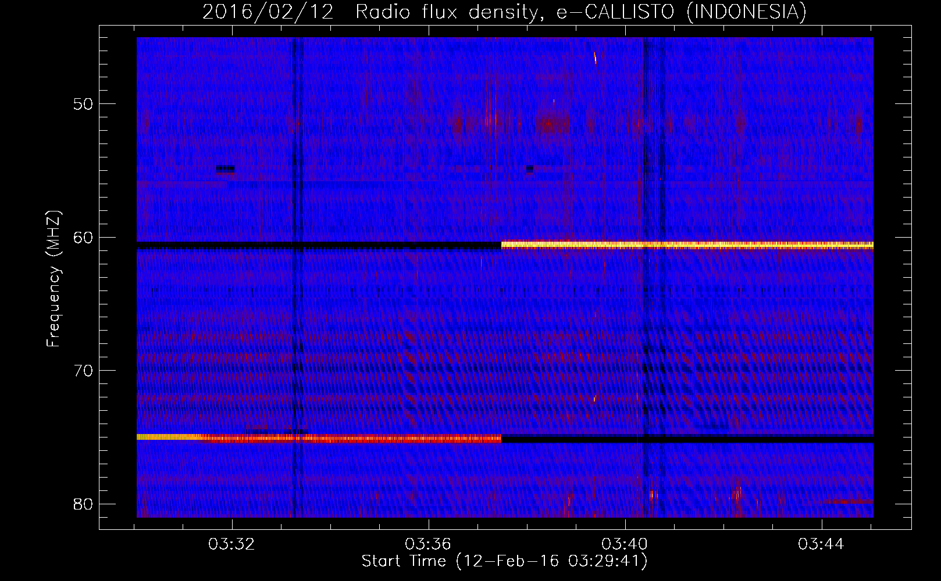Click the '60' frequency tick label
941x581 pixels.
(x=83, y=237)
